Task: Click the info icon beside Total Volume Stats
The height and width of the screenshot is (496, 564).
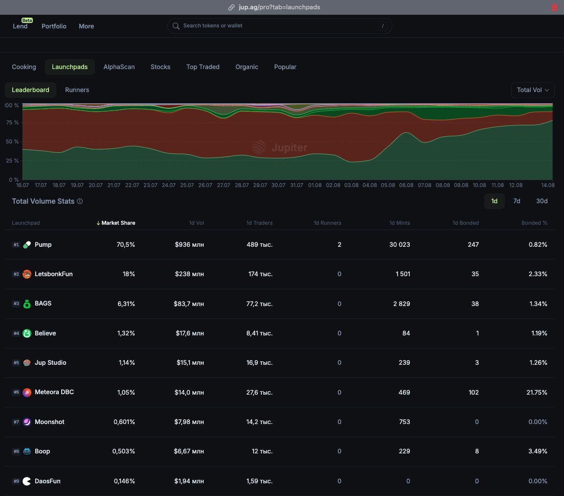Action: coord(80,201)
